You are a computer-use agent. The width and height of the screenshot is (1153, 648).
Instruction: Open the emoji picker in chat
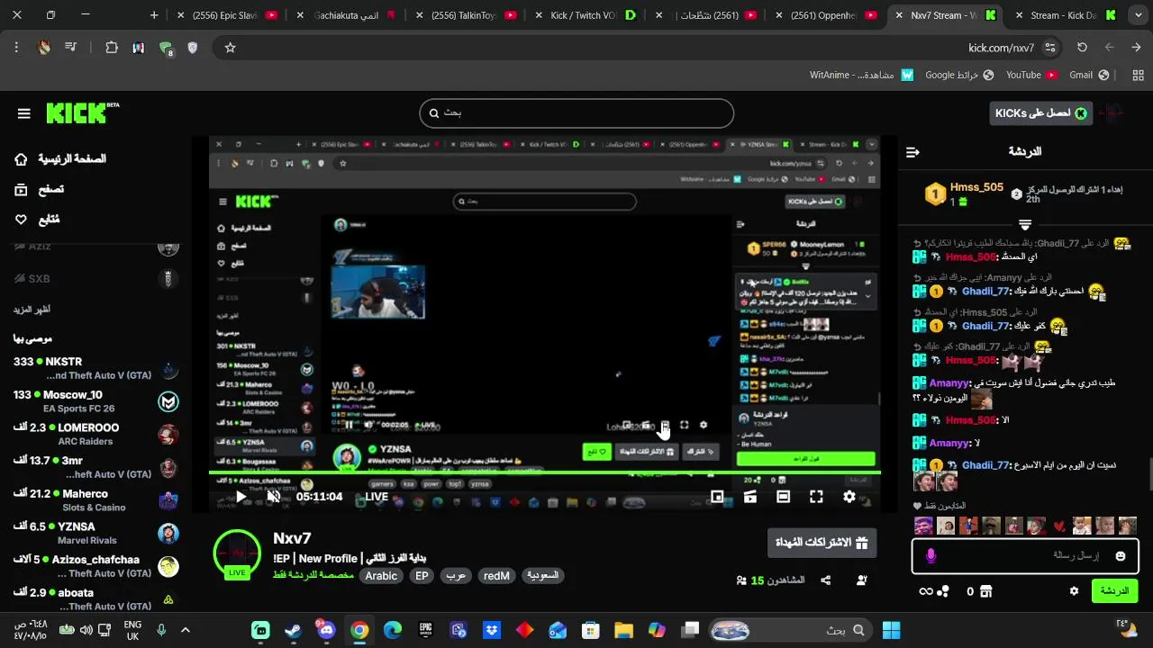coord(1121,556)
